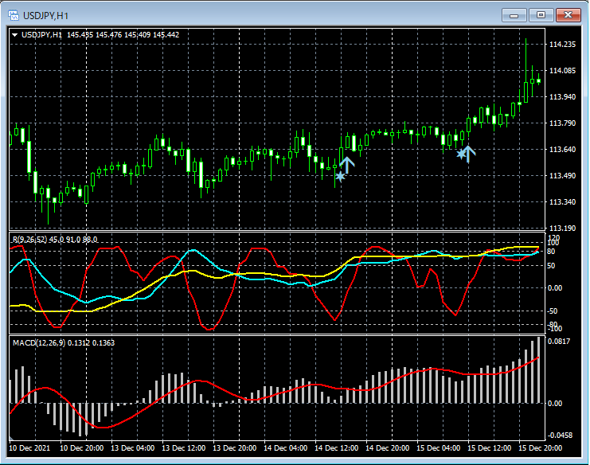The image size is (590, 465).
Task: Click the blue up arrow signal near 14 Dec 12:00
Action: [x=347, y=166]
